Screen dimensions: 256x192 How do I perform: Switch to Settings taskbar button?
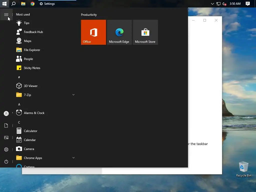pos(57,3)
